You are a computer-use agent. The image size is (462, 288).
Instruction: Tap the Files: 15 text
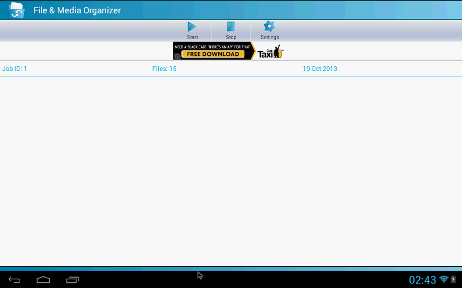(165, 69)
